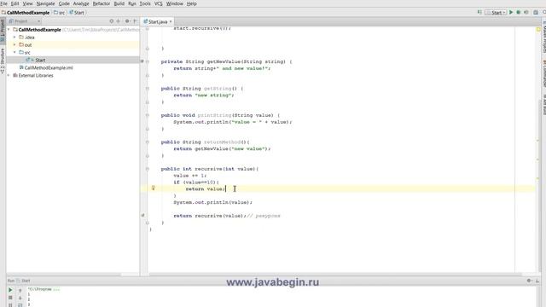546x307 pixels.
Task: Click Start breadcrumb in navigation bar
Action: click(x=77, y=13)
